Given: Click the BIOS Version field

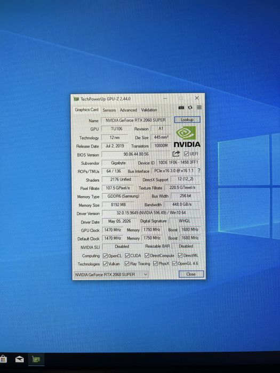Looking at the screenshot, I should (x=136, y=154).
